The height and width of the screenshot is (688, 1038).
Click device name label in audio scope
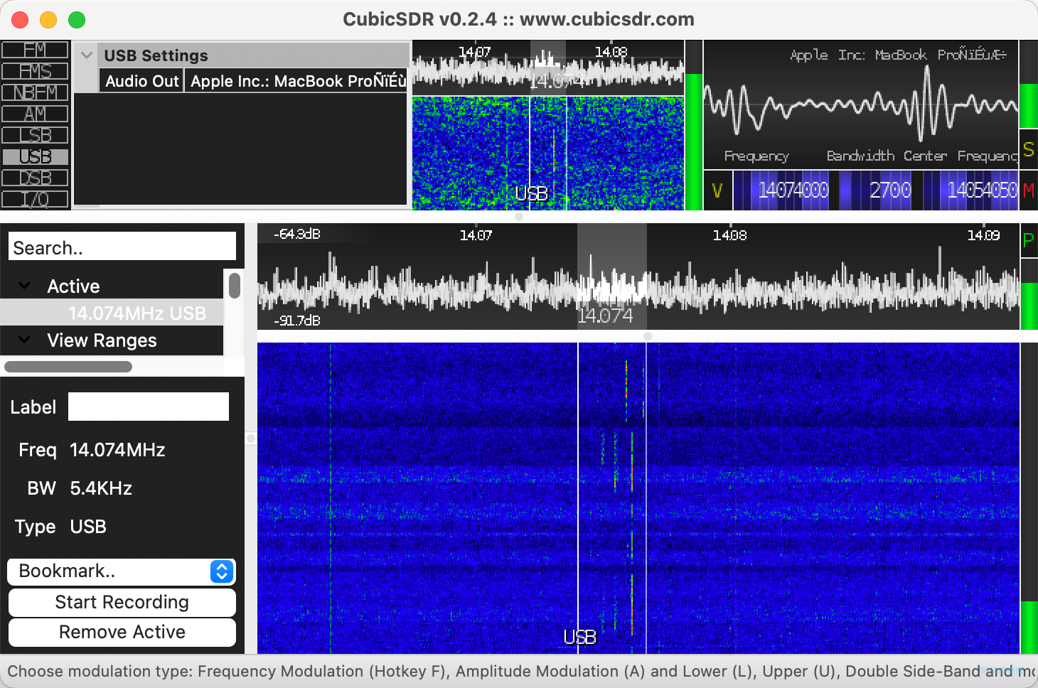tap(898, 55)
